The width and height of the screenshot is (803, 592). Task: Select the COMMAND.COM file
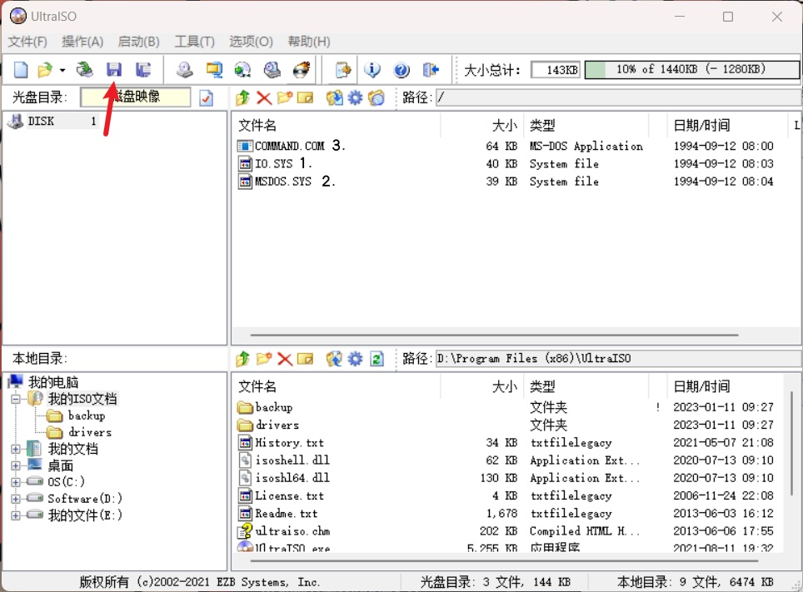click(290, 146)
